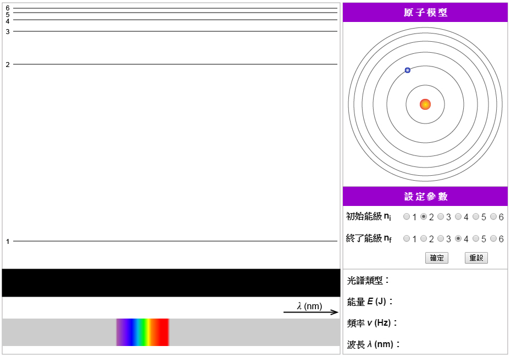Select initial energy level 3 radio button

coord(441,216)
